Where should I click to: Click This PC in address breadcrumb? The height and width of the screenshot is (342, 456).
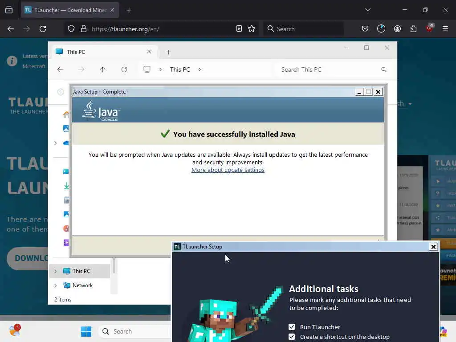[180, 69]
